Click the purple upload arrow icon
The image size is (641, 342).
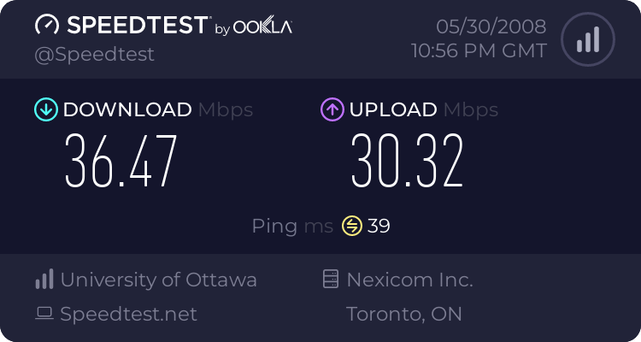(332, 109)
